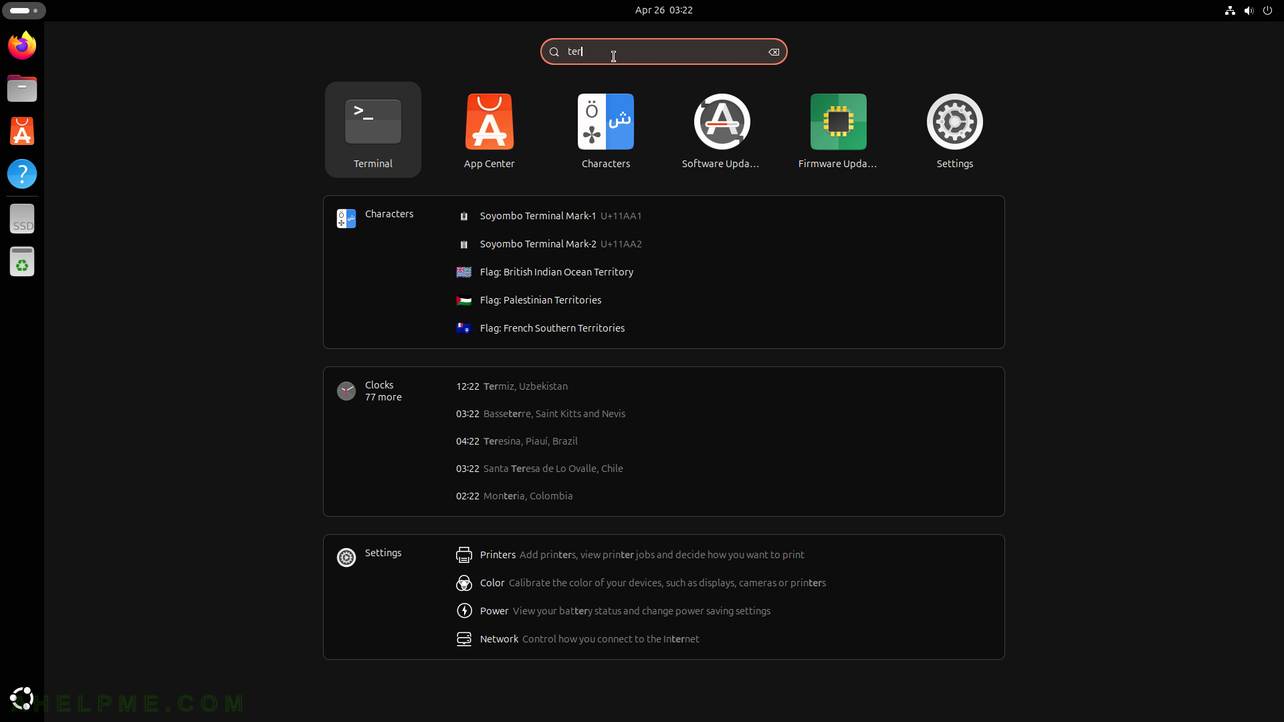The image size is (1284, 722).
Task: Open power menu icon
Action: [x=1267, y=10]
